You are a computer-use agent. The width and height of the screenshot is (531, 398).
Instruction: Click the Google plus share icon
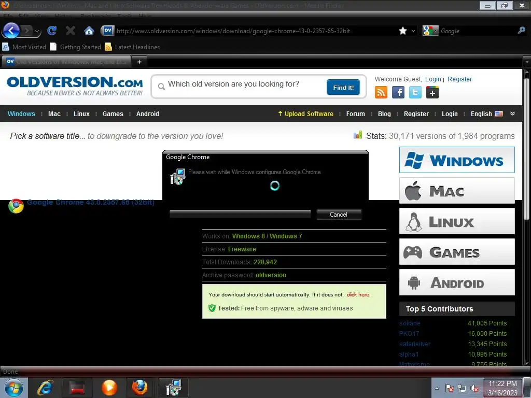click(432, 92)
